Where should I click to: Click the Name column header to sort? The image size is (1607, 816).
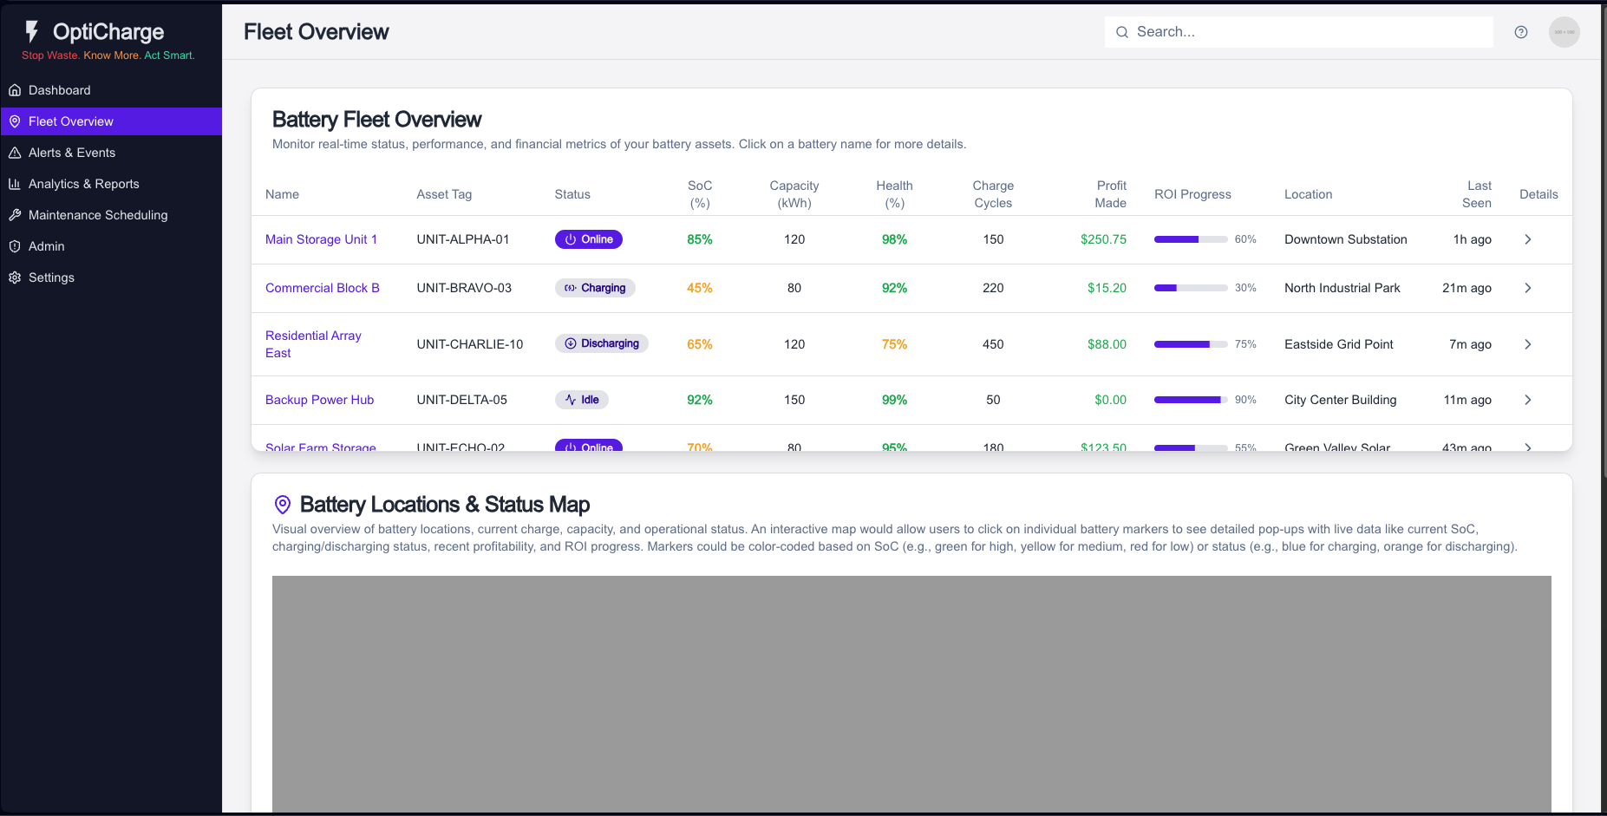(282, 194)
